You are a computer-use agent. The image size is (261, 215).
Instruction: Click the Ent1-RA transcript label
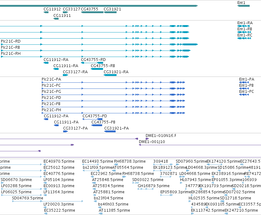(245, 23)
